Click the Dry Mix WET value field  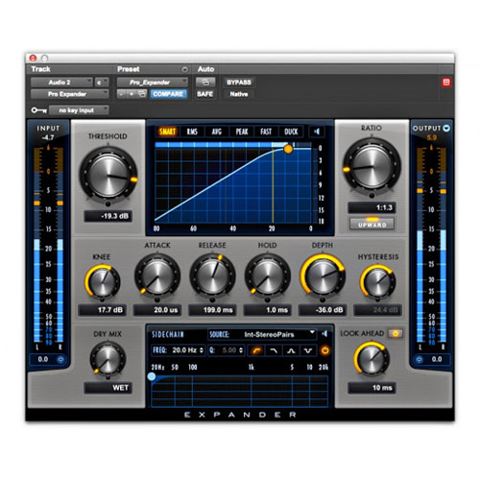pyautogui.click(x=108, y=388)
